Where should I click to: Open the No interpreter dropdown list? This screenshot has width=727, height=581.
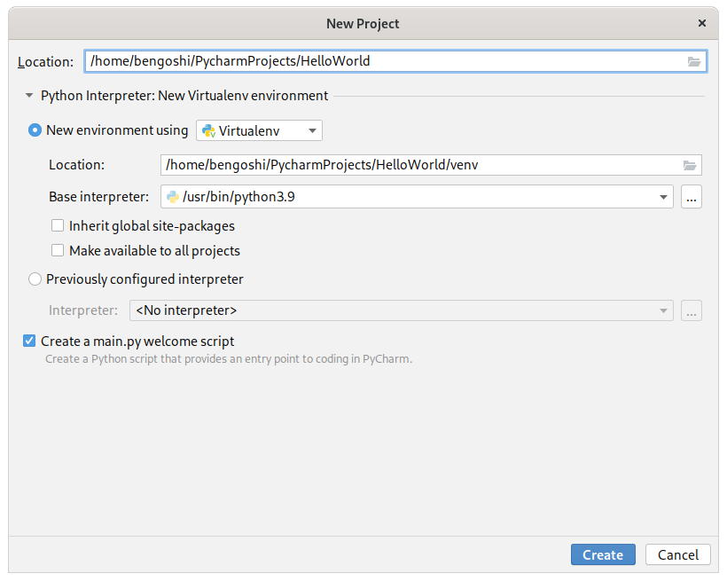[x=663, y=310]
